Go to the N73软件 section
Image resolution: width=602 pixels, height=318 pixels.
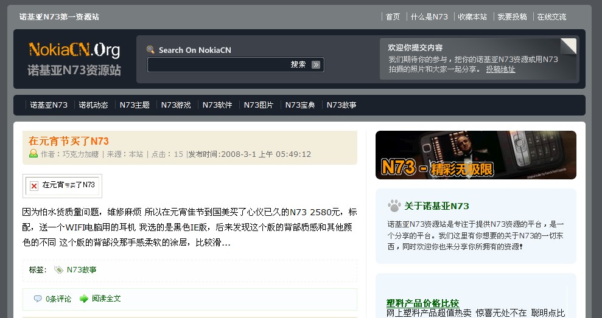pyautogui.click(x=217, y=105)
